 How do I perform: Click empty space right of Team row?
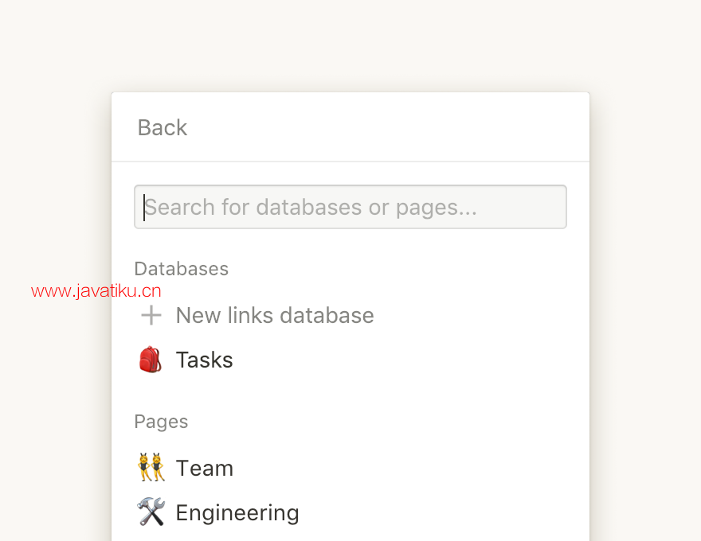tap(402, 469)
